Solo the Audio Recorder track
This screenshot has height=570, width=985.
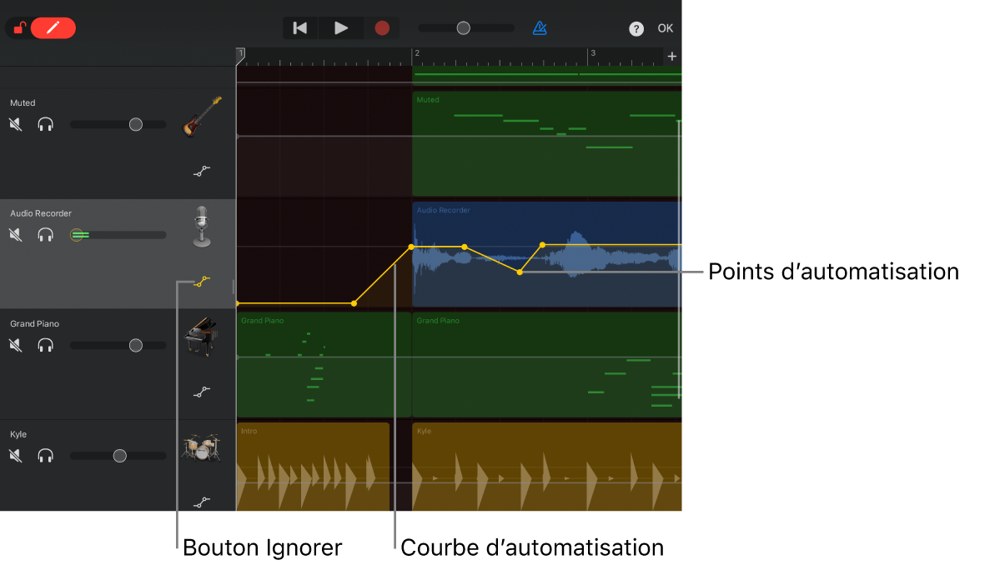coord(45,235)
